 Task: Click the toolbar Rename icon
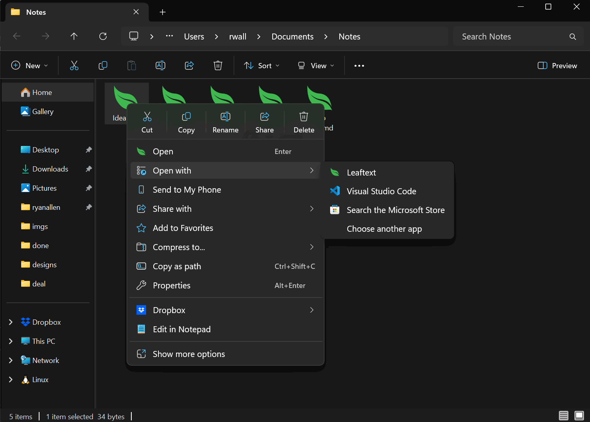tap(160, 65)
